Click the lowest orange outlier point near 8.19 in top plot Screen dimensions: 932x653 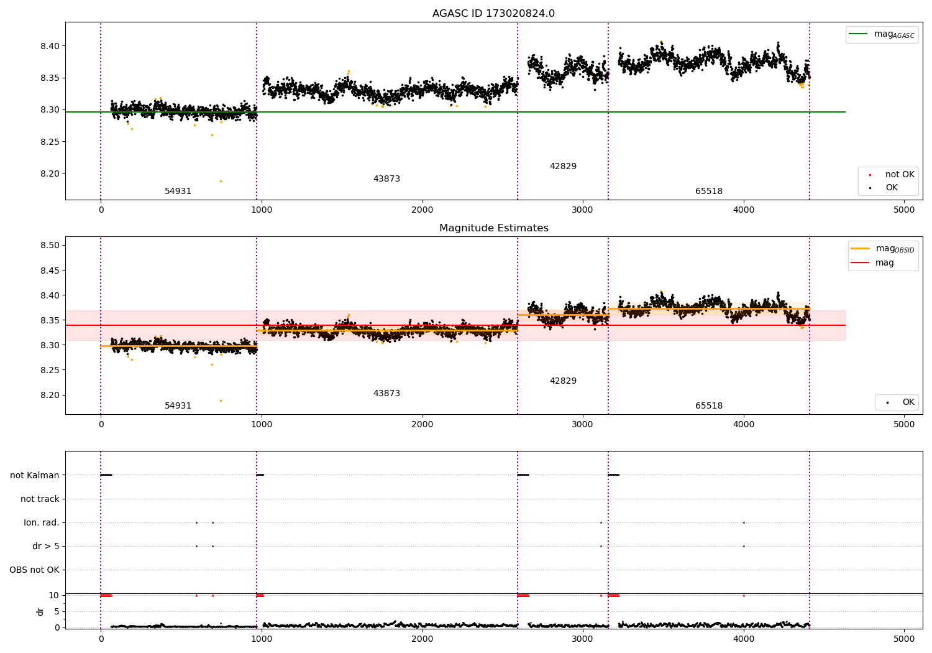click(221, 181)
